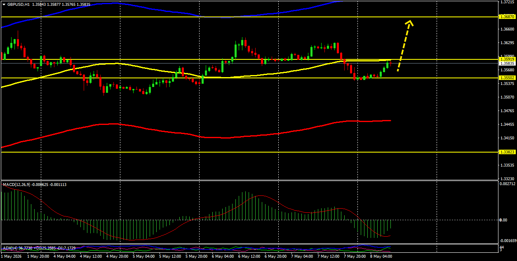Click the 1.35375 value on price axis

[x=507, y=83]
